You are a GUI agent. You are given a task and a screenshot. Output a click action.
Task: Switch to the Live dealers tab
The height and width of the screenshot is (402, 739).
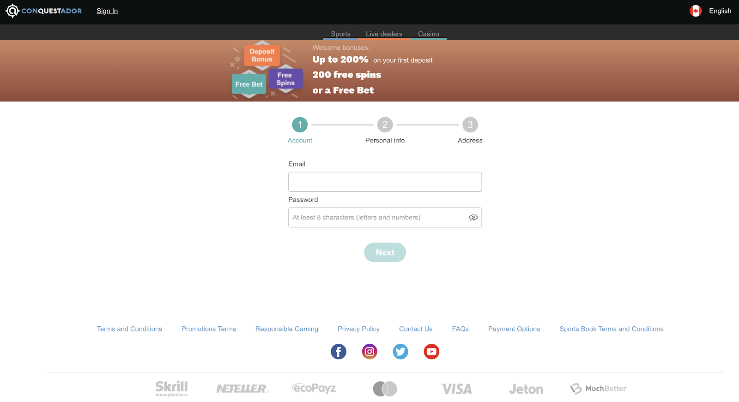[x=384, y=34]
